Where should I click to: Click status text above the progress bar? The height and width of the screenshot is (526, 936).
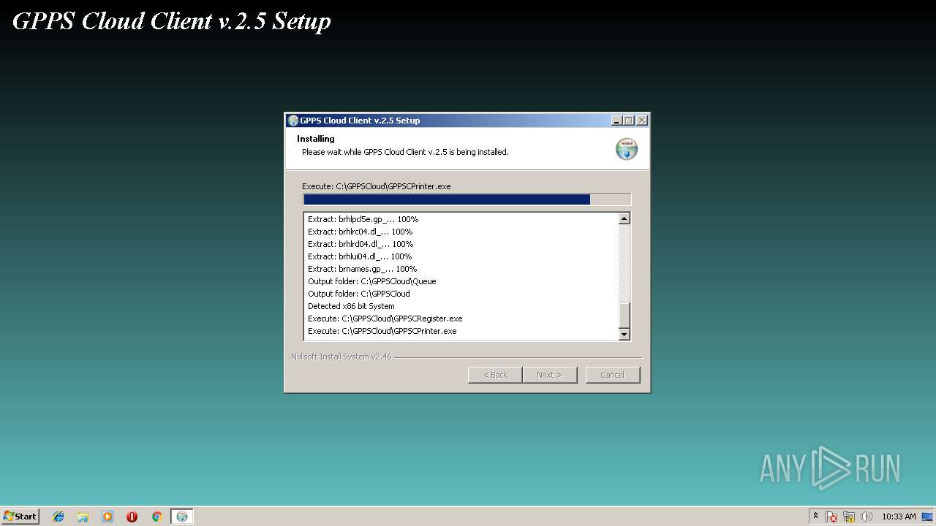(x=376, y=186)
